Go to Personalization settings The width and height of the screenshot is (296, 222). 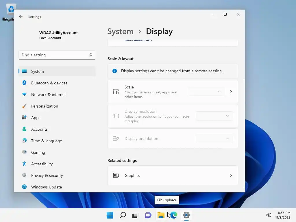click(x=57, y=106)
